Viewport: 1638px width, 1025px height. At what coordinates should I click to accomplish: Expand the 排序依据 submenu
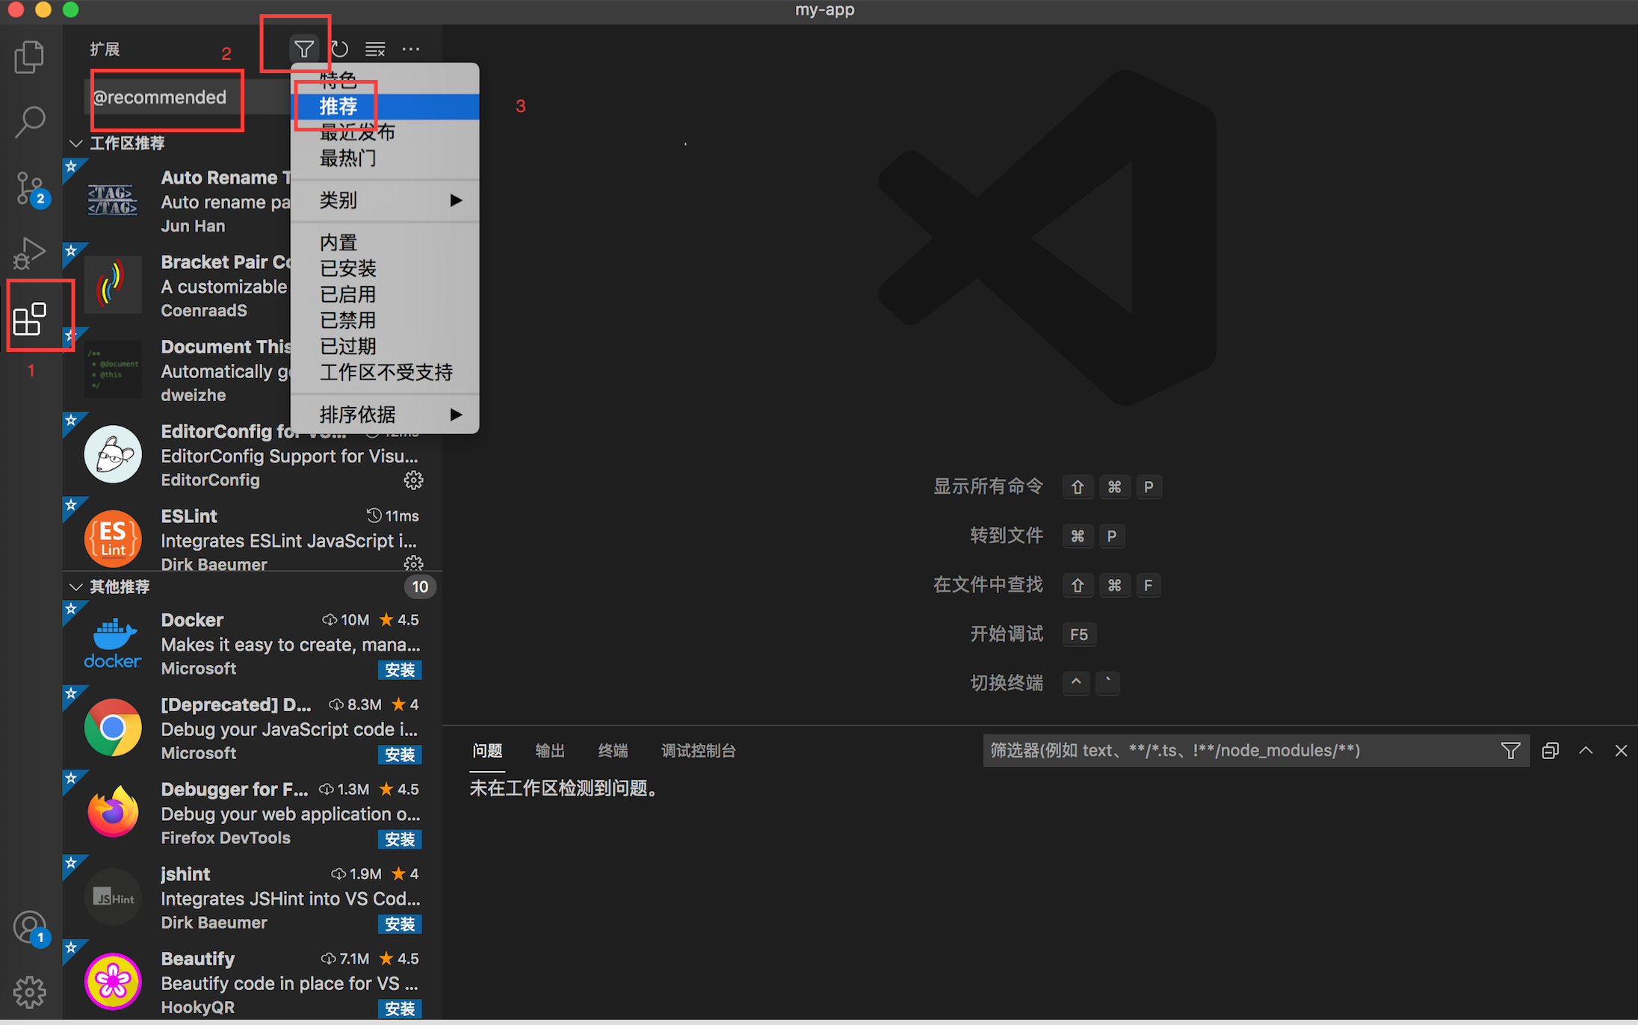(x=385, y=415)
